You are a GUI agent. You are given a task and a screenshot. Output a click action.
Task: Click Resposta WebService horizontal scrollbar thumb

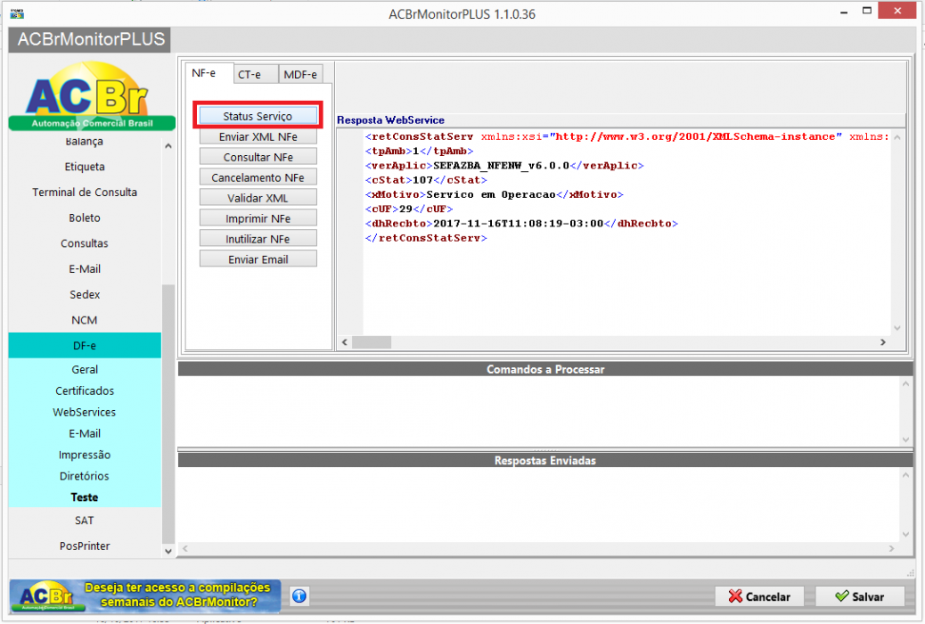372,342
